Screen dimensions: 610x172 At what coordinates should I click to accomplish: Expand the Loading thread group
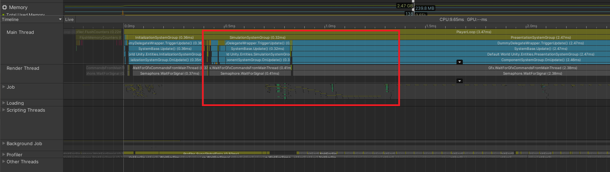coord(4,103)
